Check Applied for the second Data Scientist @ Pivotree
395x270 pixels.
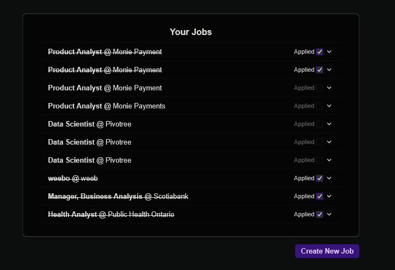(x=319, y=142)
